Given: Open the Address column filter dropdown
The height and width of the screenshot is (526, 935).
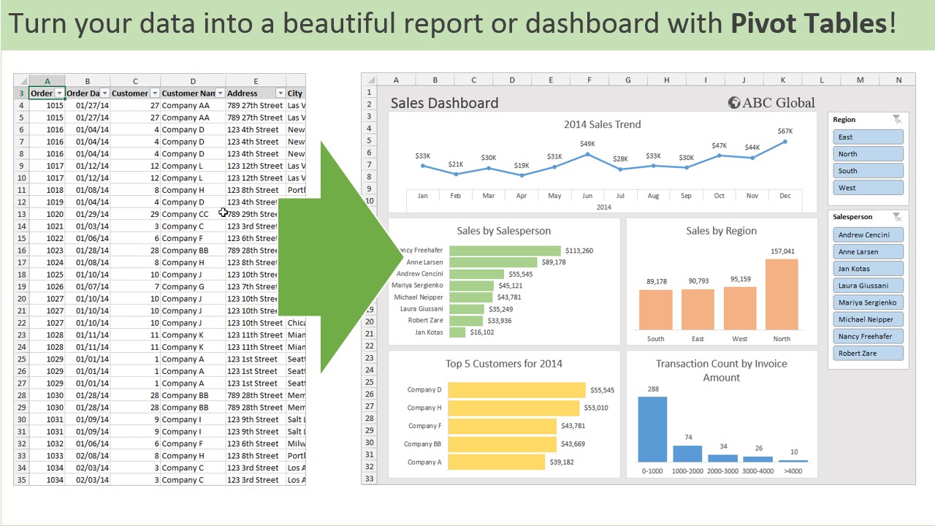Looking at the screenshot, I should [280, 93].
